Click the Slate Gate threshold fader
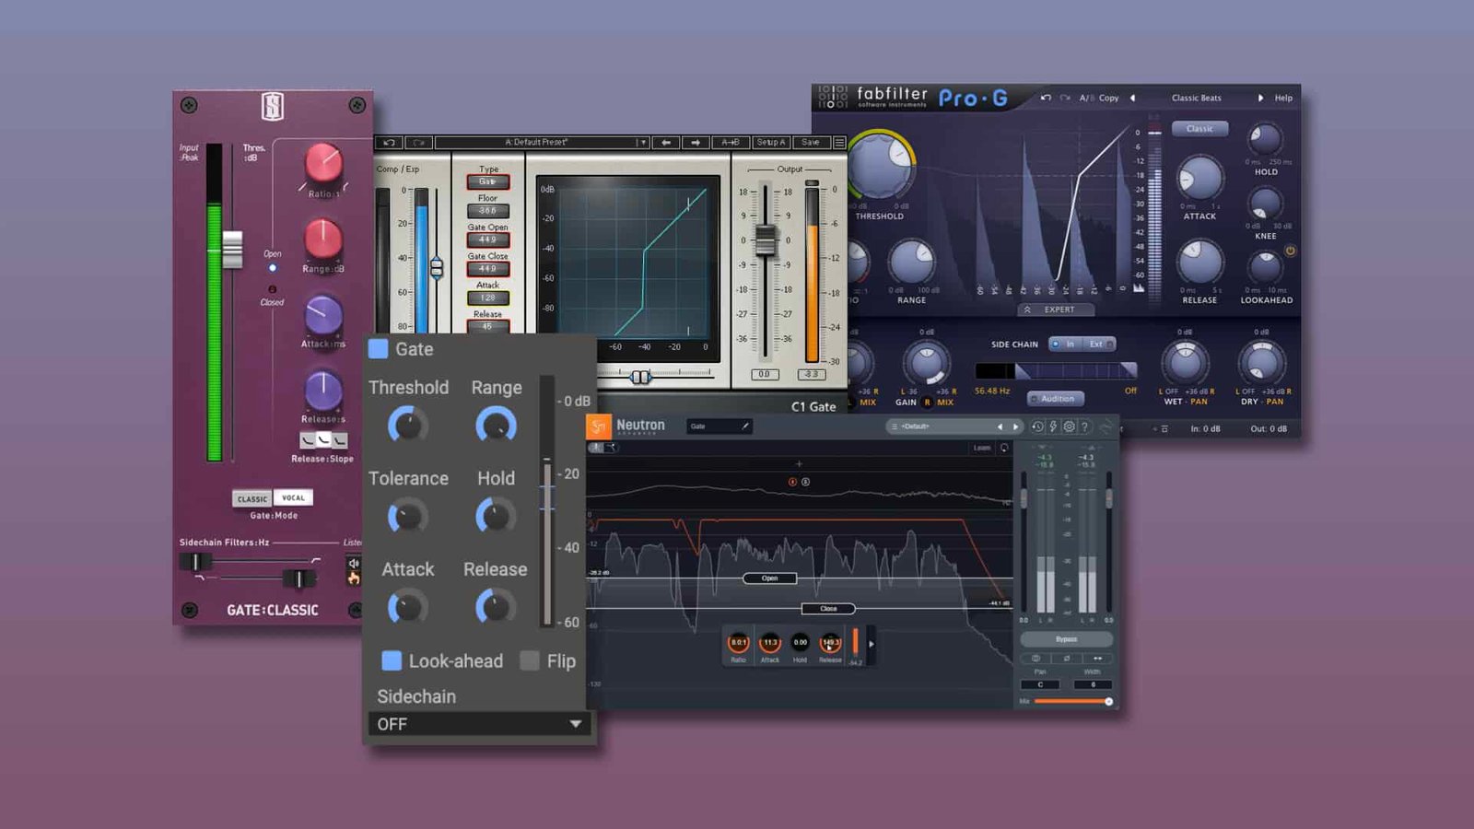The image size is (1474, 829). (232, 250)
